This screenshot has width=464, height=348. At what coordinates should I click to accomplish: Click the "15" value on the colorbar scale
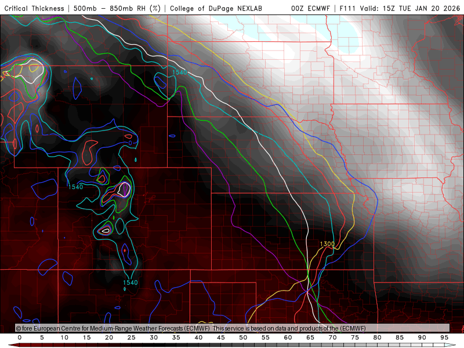point(86,338)
